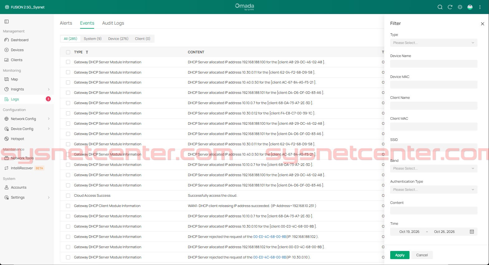The height and width of the screenshot is (265, 489).
Task: Check the row checkbox for IP 10.40.0.50 client AC-67-84-A5-F5-21 first entry
Action: point(68,82)
